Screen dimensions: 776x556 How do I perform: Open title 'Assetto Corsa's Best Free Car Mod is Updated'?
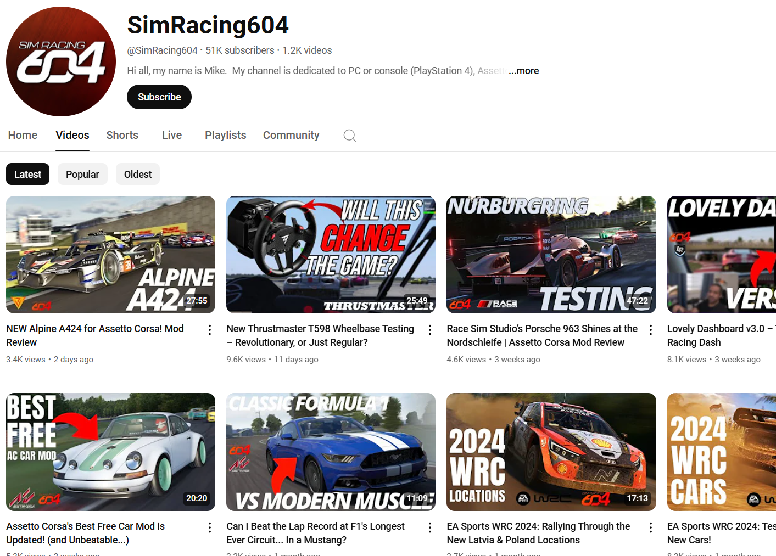pos(86,533)
